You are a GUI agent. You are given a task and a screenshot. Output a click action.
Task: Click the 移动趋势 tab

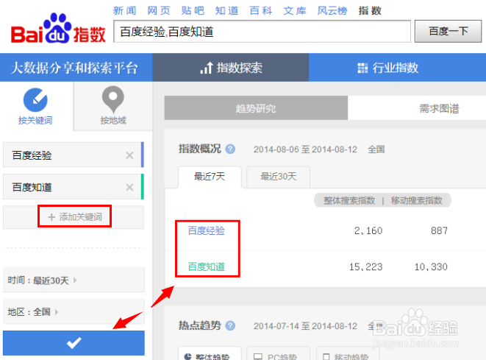[x=348, y=354]
